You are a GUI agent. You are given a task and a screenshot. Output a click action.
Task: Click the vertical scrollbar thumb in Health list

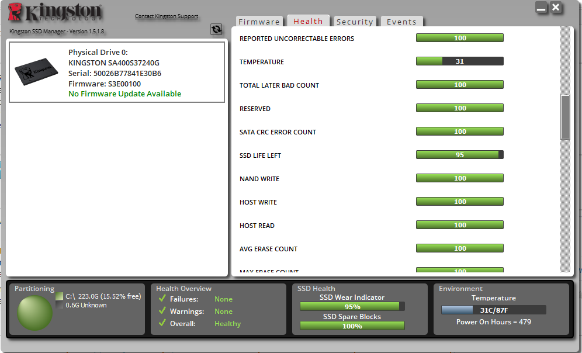point(565,117)
